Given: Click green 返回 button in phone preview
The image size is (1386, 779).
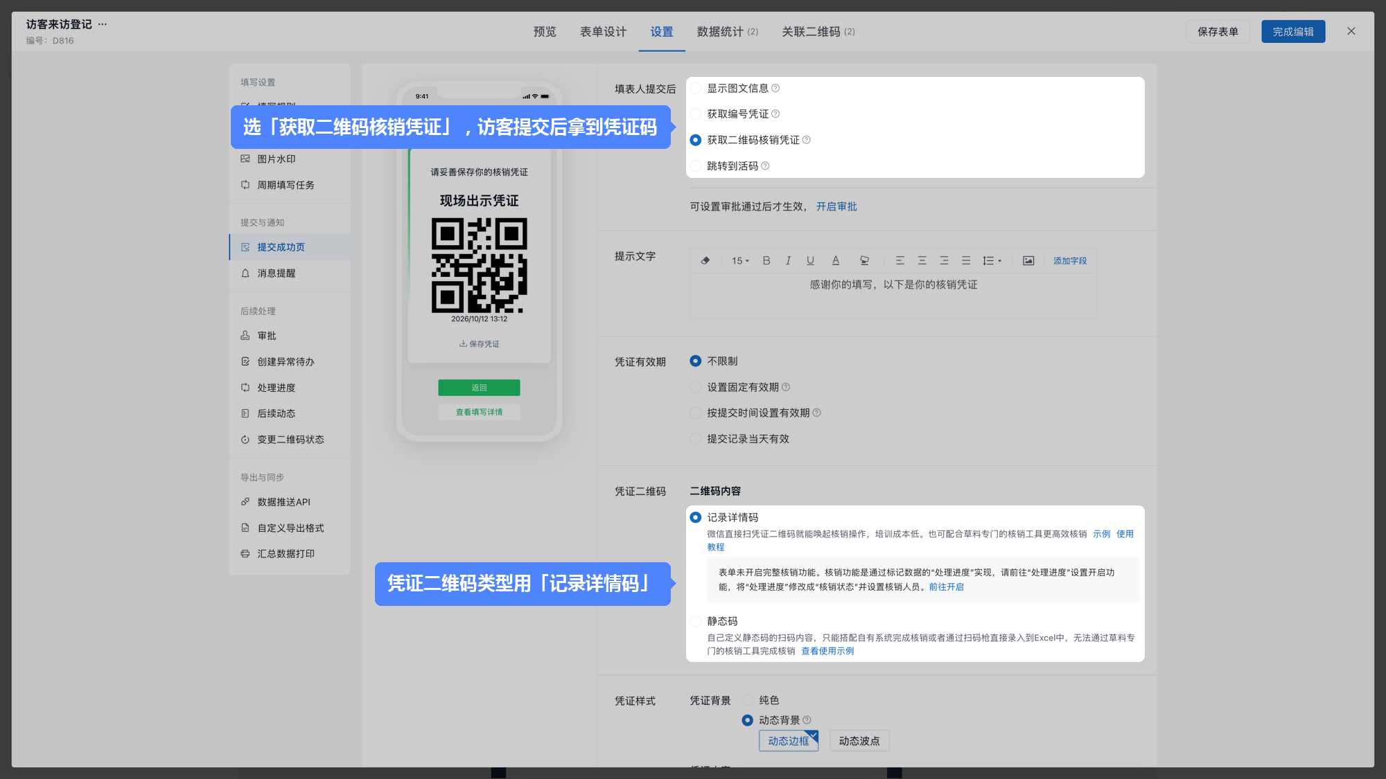Looking at the screenshot, I should click(479, 388).
